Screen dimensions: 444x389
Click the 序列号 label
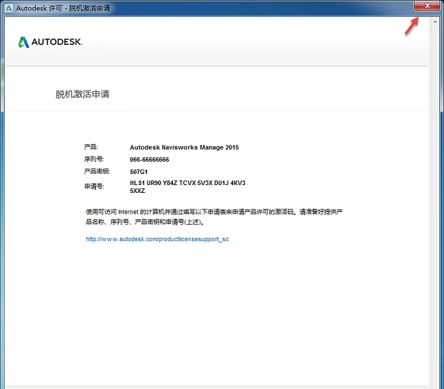[x=94, y=159]
